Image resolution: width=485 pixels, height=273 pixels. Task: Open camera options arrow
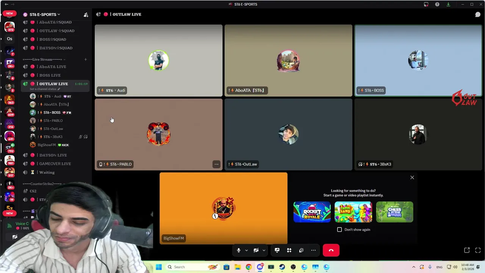[264, 250]
